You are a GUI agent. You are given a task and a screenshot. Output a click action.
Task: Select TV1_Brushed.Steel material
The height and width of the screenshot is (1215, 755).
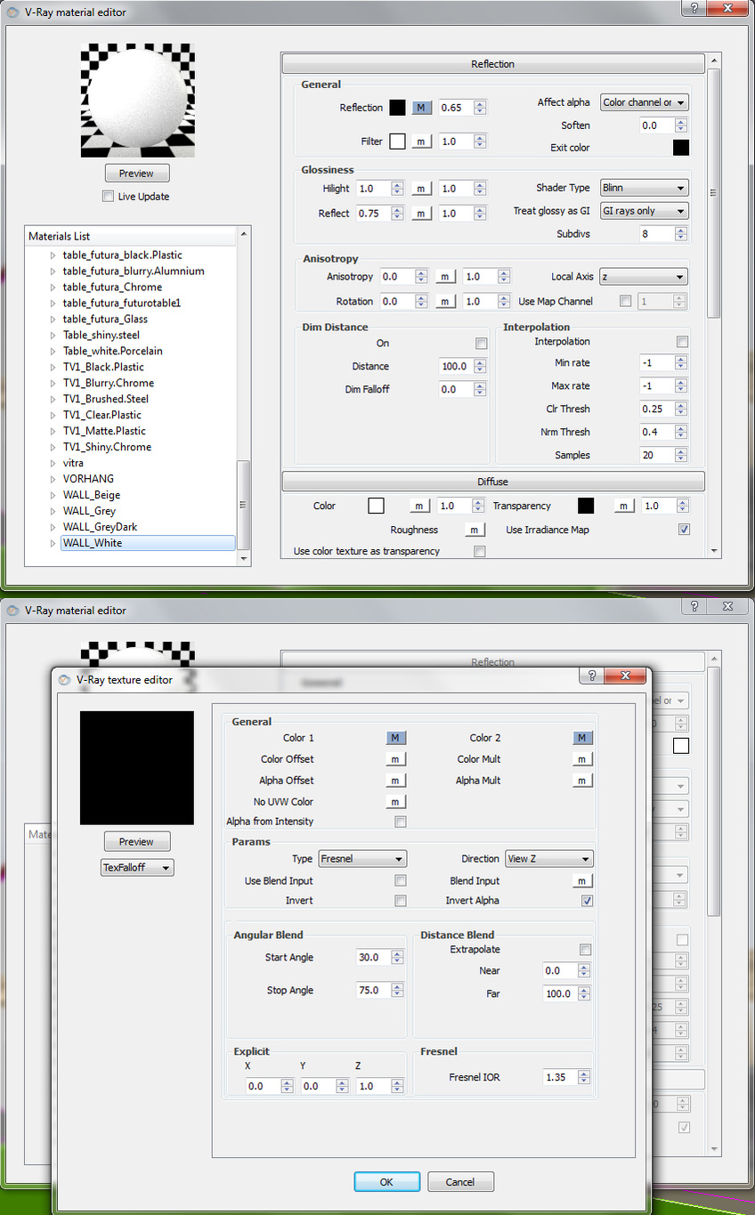(x=106, y=399)
